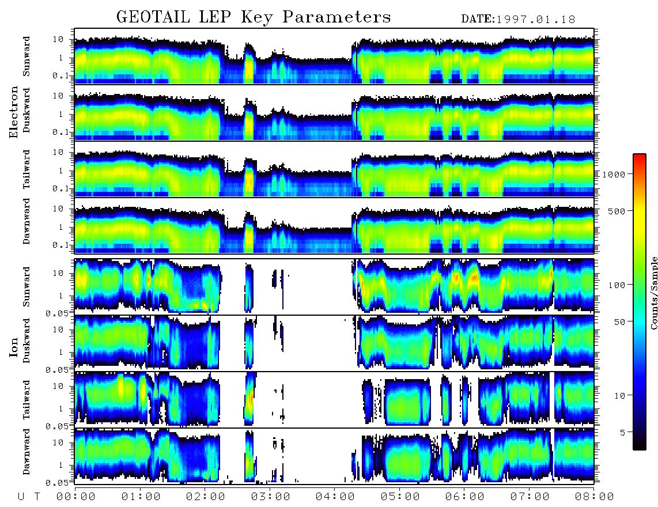Click the '05:00' time tick label
Viewport: 658px width, 507px height.
coord(400,497)
